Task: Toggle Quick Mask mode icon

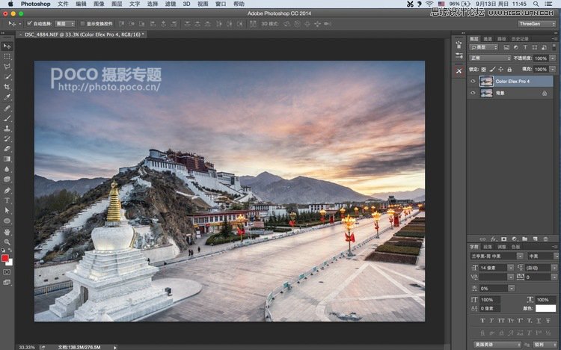Action: 7,272
